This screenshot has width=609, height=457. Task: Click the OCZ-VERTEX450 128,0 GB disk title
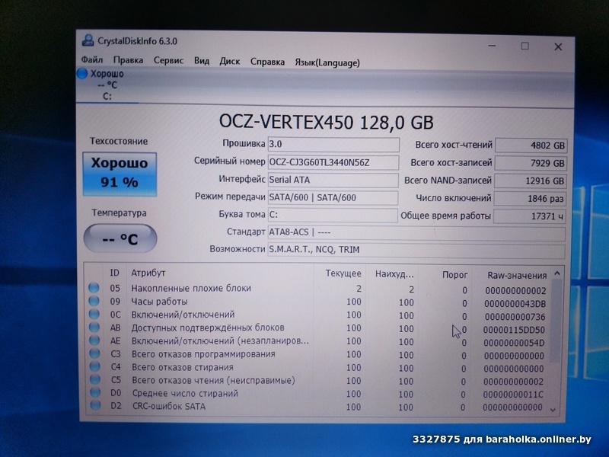327,122
